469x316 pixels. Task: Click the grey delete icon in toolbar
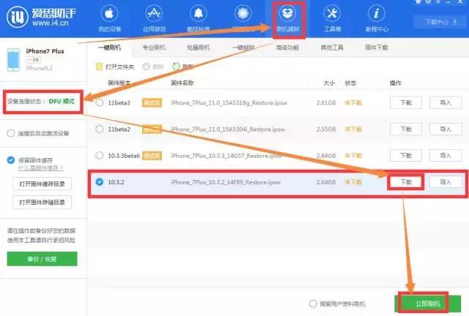point(147,67)
